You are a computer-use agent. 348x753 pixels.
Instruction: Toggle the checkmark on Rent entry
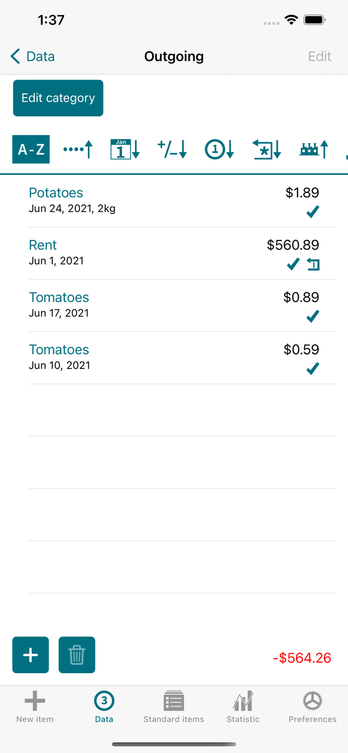point(293,264)
